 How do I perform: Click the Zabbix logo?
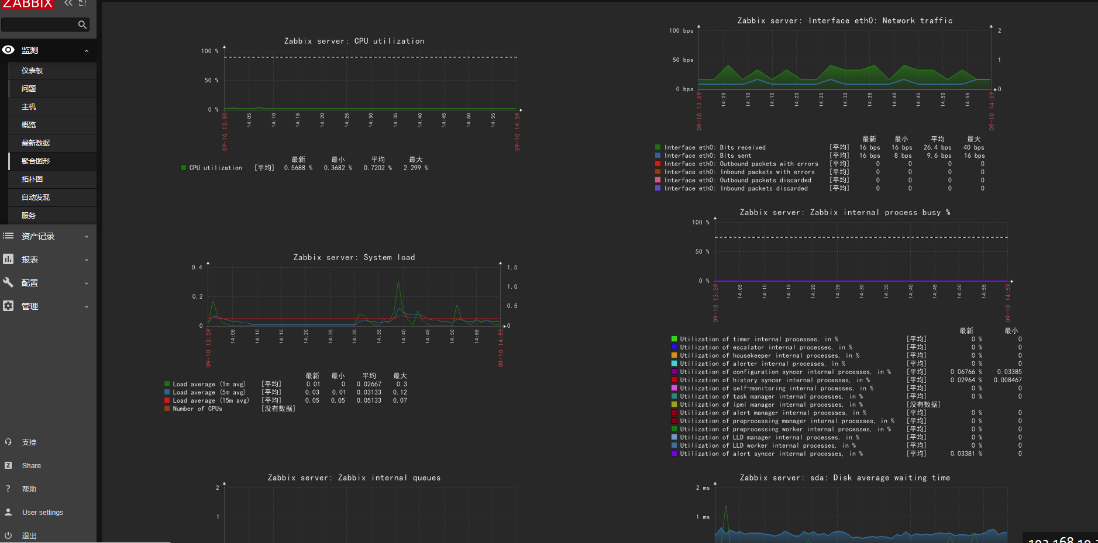point(28,4)
